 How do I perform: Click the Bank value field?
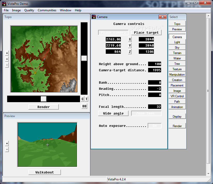pos(155,82)
